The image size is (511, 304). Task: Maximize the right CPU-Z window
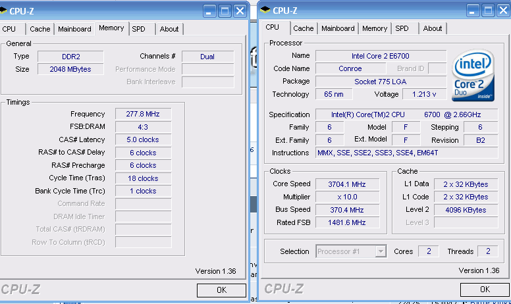pos(488,11)
